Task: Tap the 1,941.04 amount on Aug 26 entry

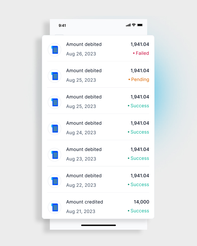Action: 140,44
